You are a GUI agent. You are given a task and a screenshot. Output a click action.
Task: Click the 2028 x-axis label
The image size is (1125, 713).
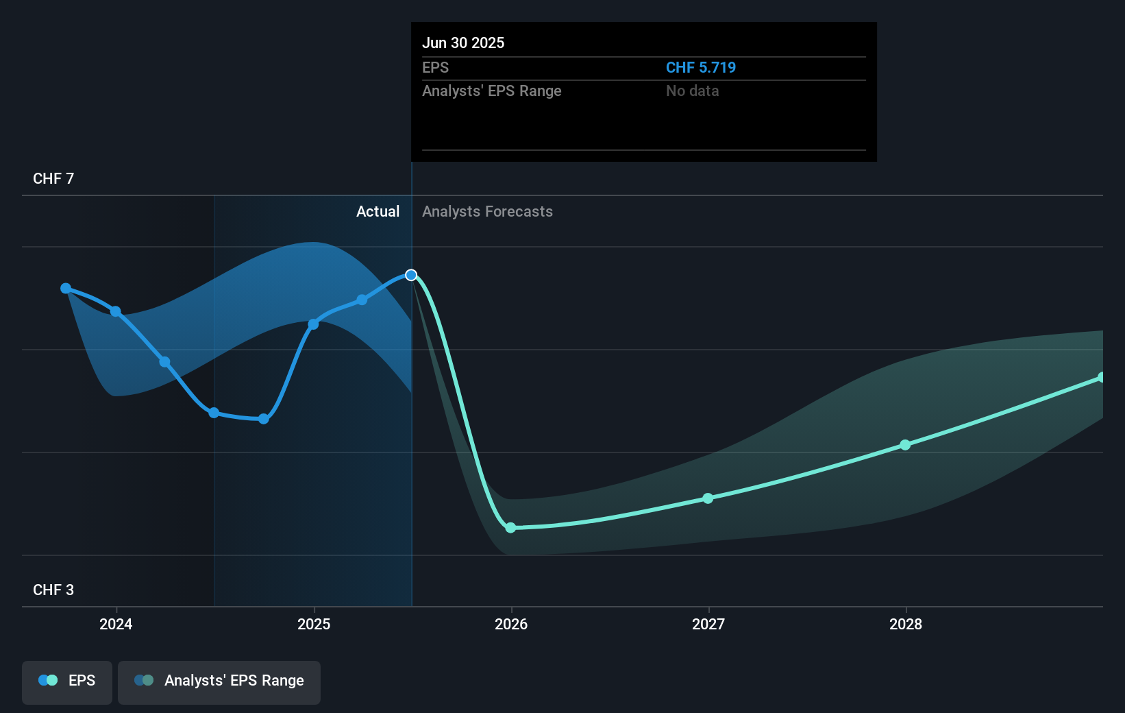(906, 624)
